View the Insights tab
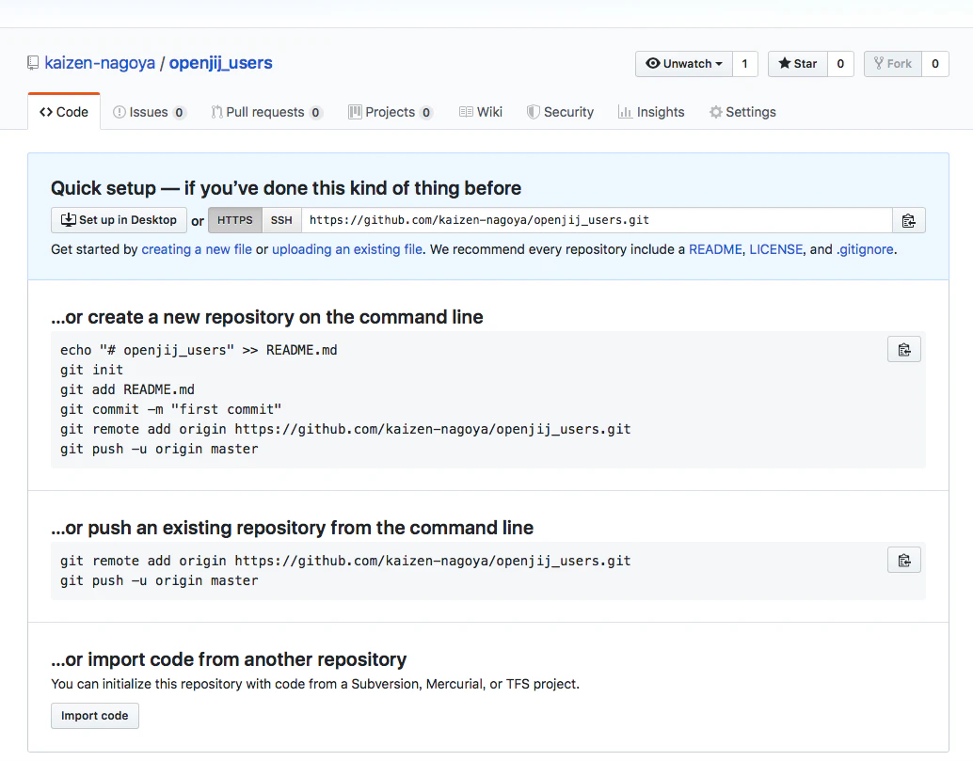973x761 pixels. [651, 112]
